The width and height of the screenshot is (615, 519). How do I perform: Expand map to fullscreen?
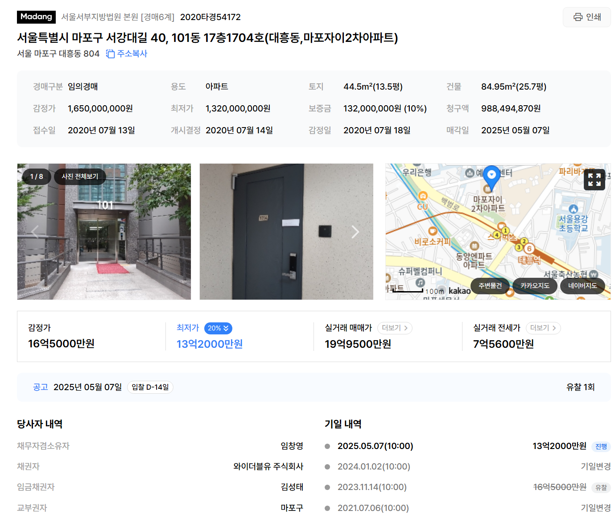(x=594, y=180)
